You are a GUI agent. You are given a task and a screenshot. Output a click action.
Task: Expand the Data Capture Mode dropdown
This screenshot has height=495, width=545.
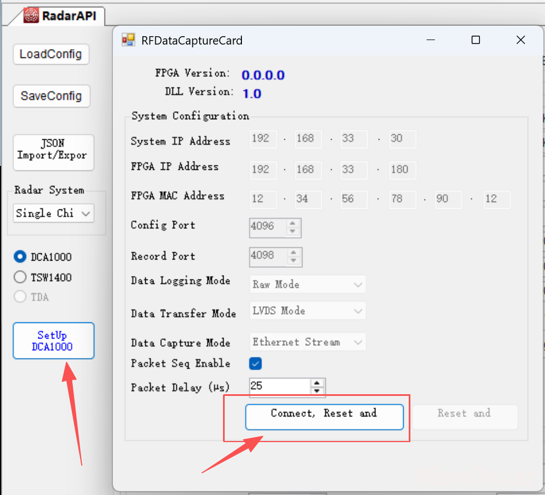(x=308, y=342)
